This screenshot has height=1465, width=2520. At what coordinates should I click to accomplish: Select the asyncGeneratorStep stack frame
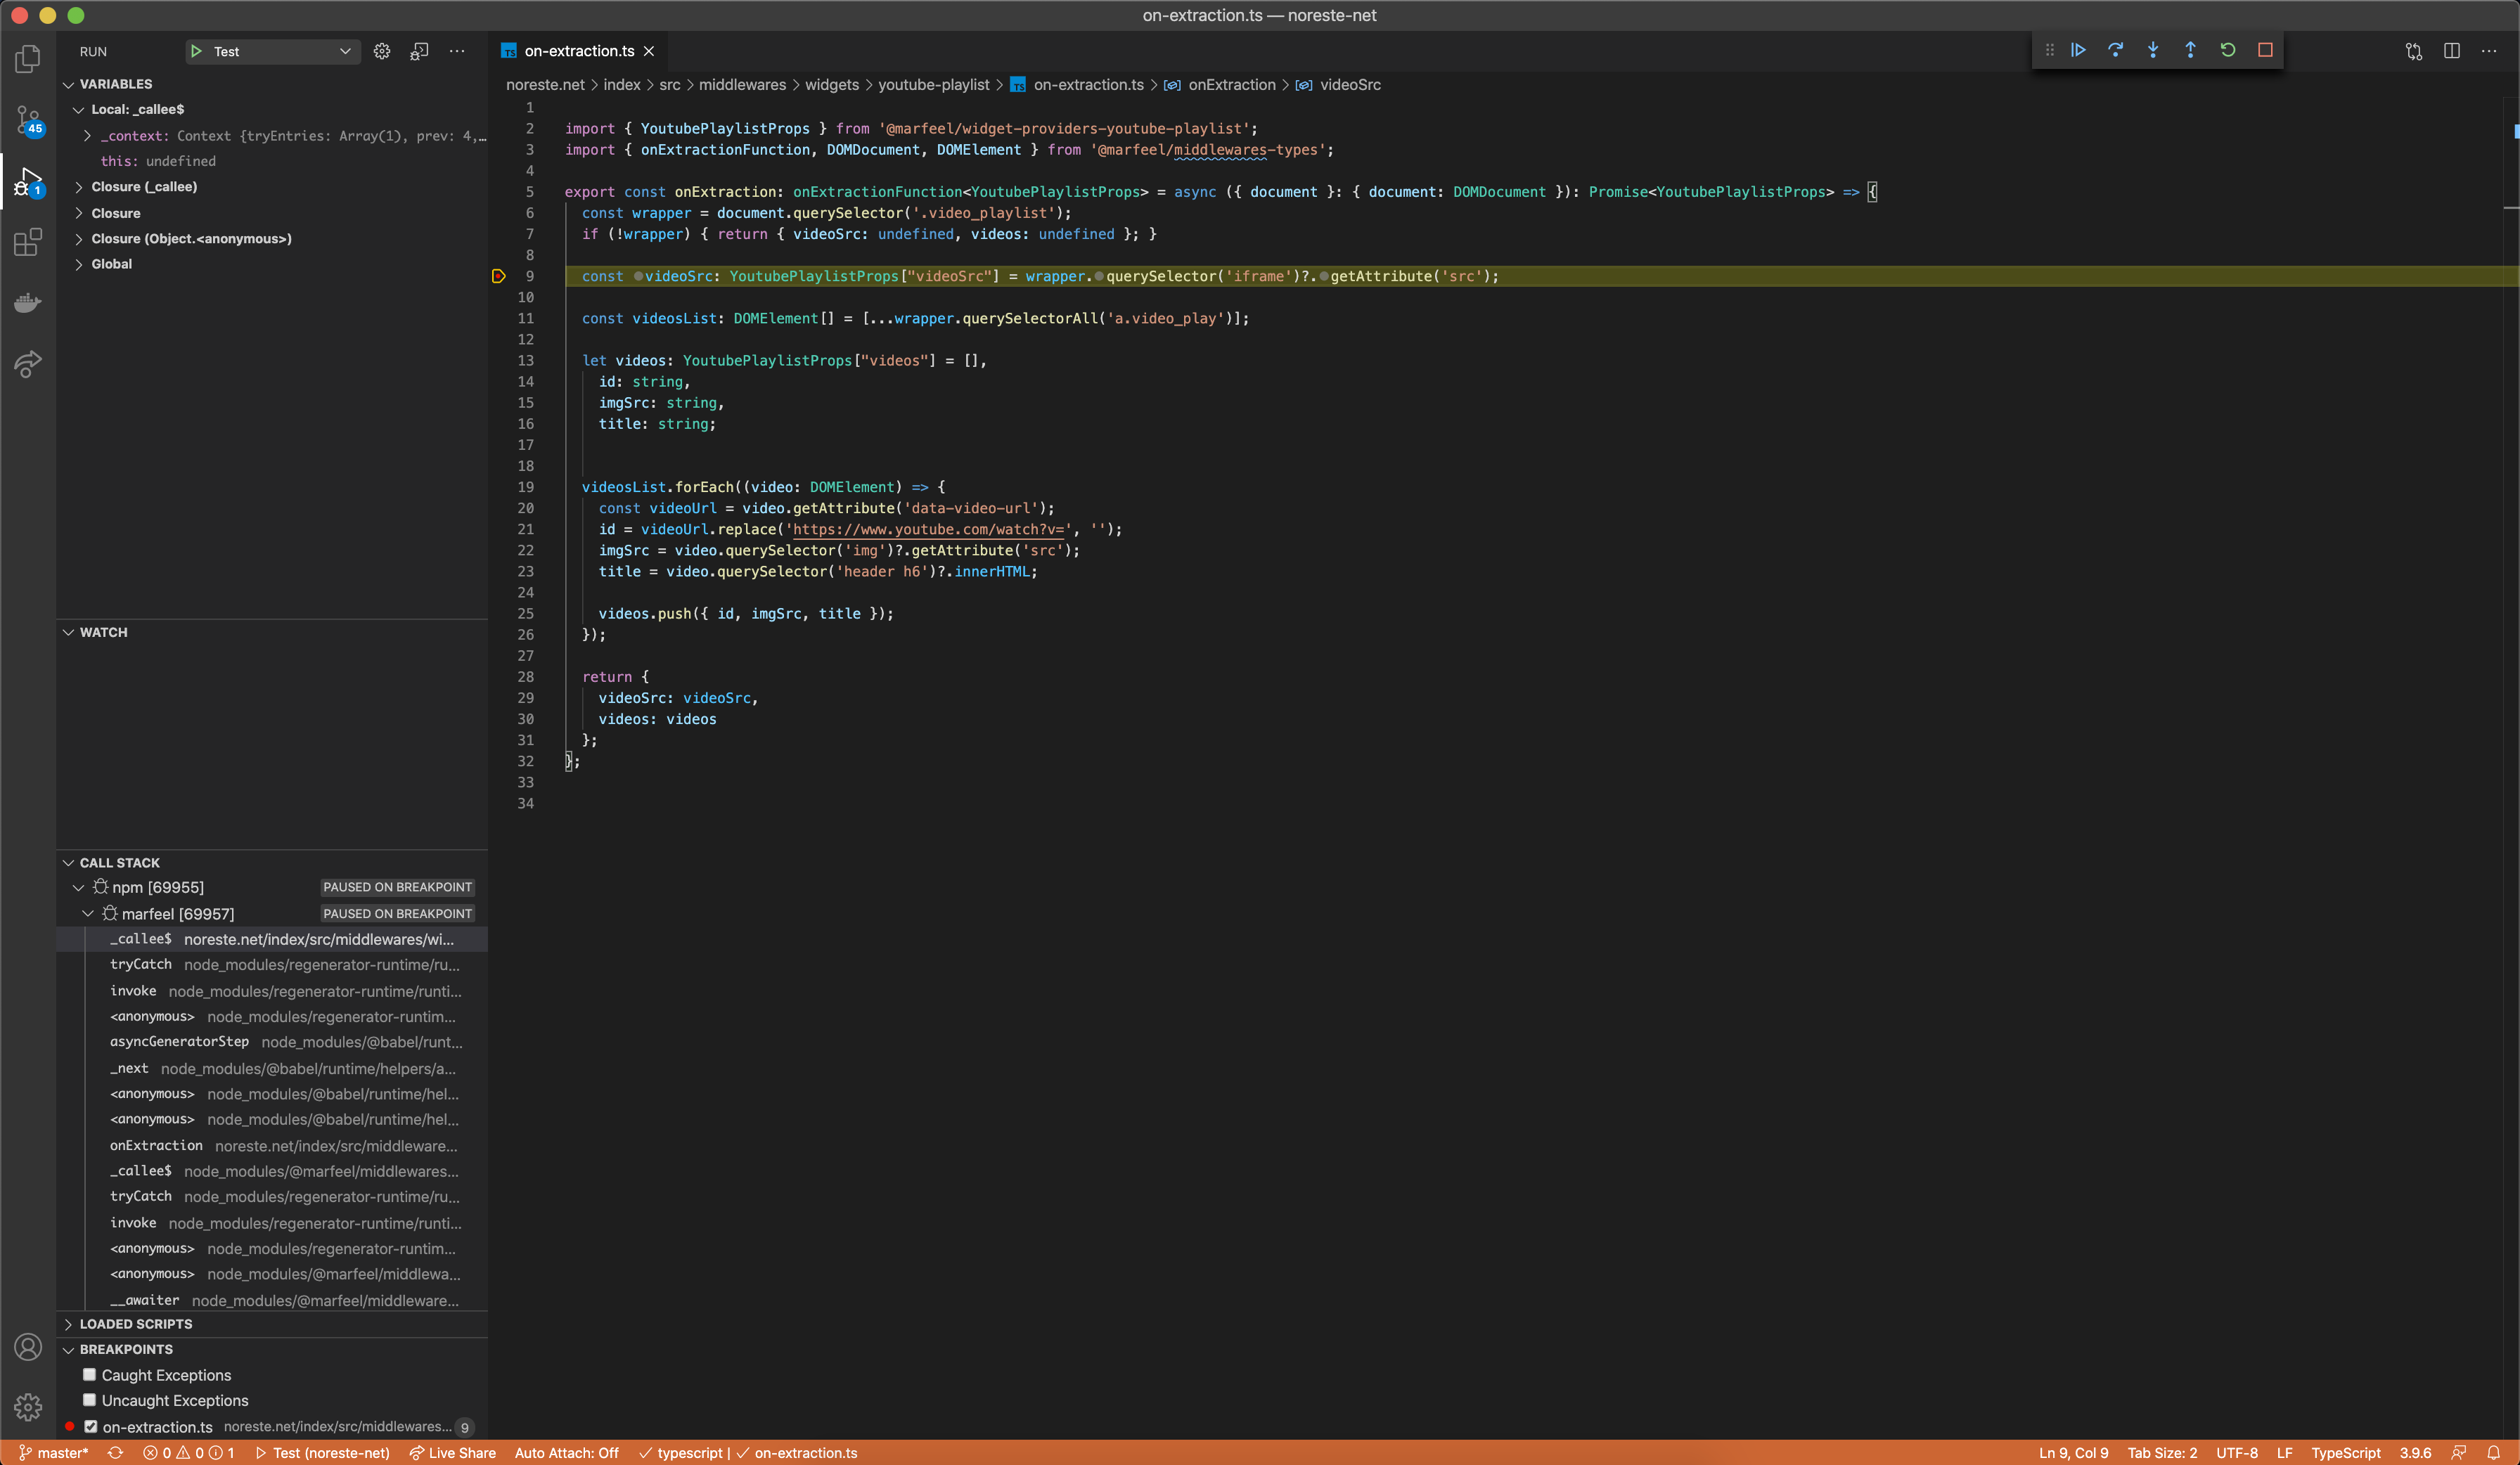pyautogui.click(x=272, y=1042)
